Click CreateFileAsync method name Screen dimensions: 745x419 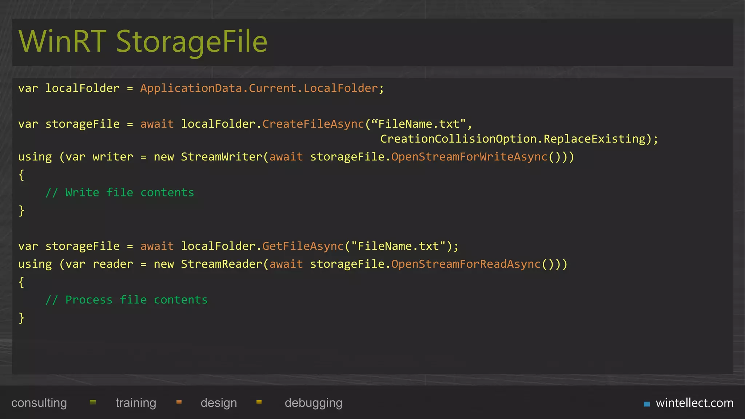pyautogui.click(x=313, y=124)
